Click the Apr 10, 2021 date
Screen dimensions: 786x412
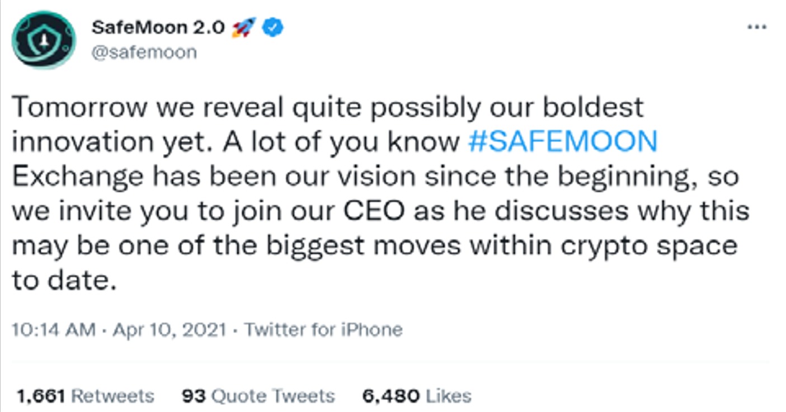pos(169,330)
